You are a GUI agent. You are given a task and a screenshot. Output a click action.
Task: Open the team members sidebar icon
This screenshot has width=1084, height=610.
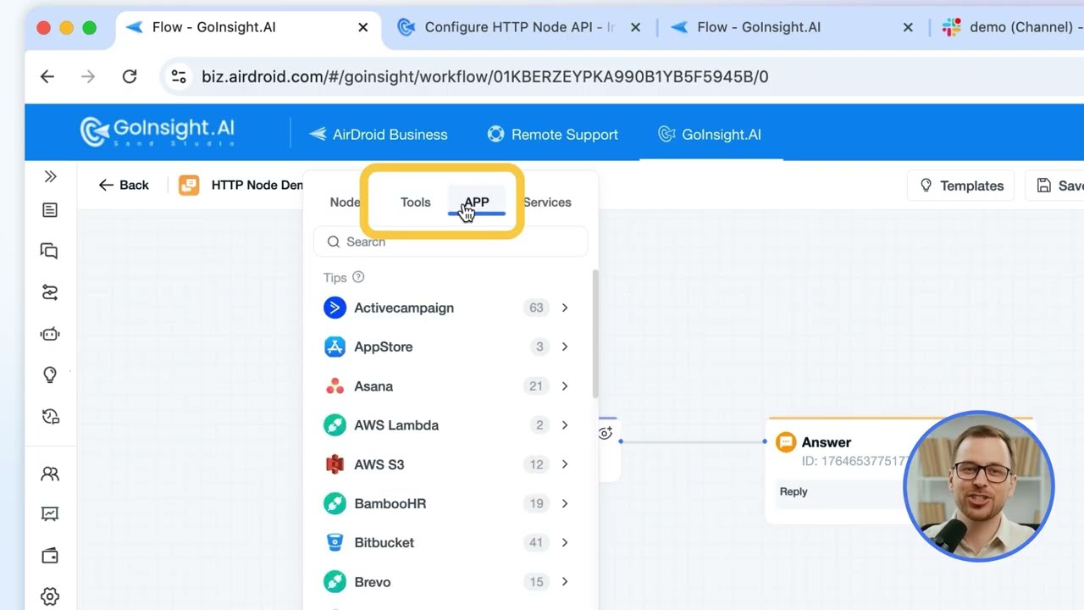(50, 474)
